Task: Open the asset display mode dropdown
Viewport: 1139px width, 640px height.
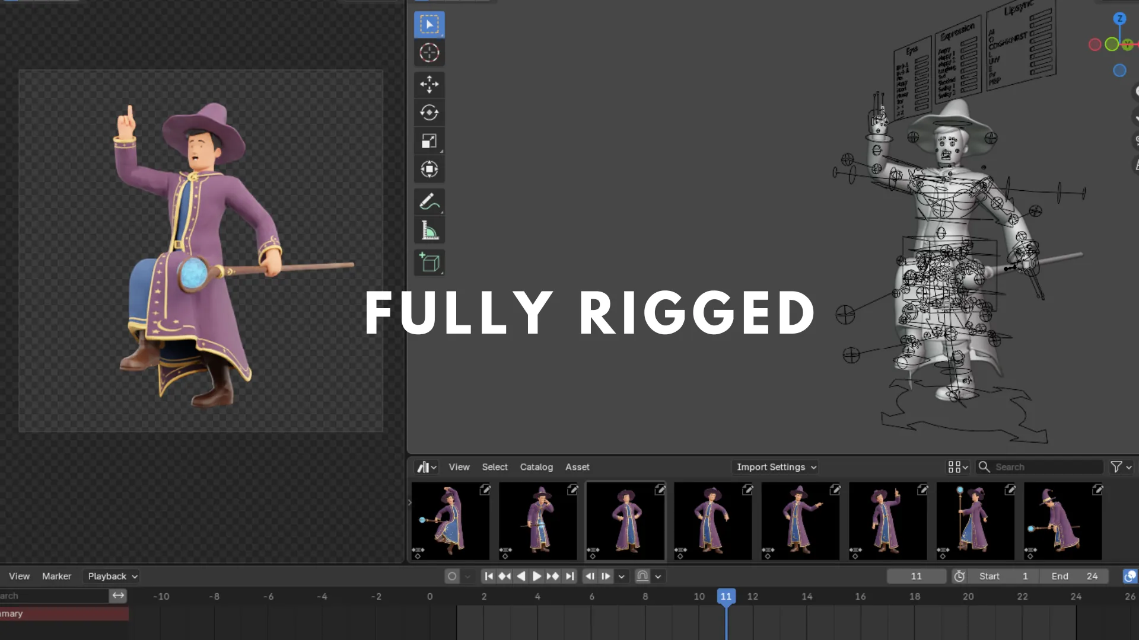Action: point(957,467)
